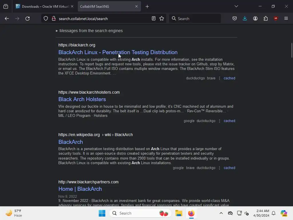Close the Downloads – Oracle VM VirtualBox tab

(72, 6)
